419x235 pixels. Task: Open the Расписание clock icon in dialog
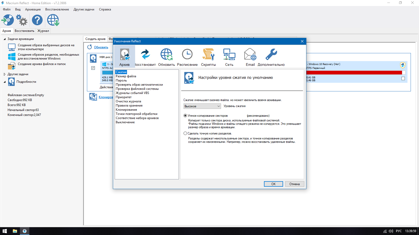(187, 55)
